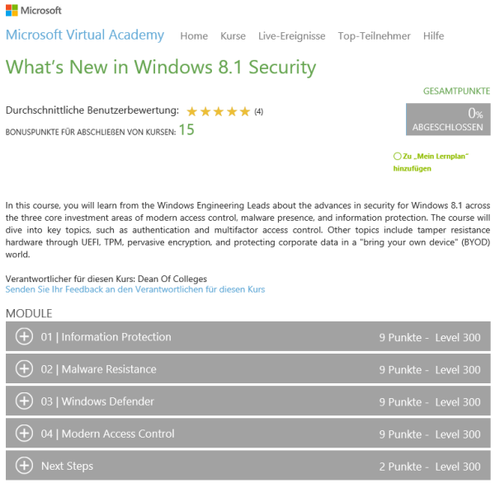Expand the Next Steps plus icon
This screenshot has height=483, width=495.
[24, 466]
